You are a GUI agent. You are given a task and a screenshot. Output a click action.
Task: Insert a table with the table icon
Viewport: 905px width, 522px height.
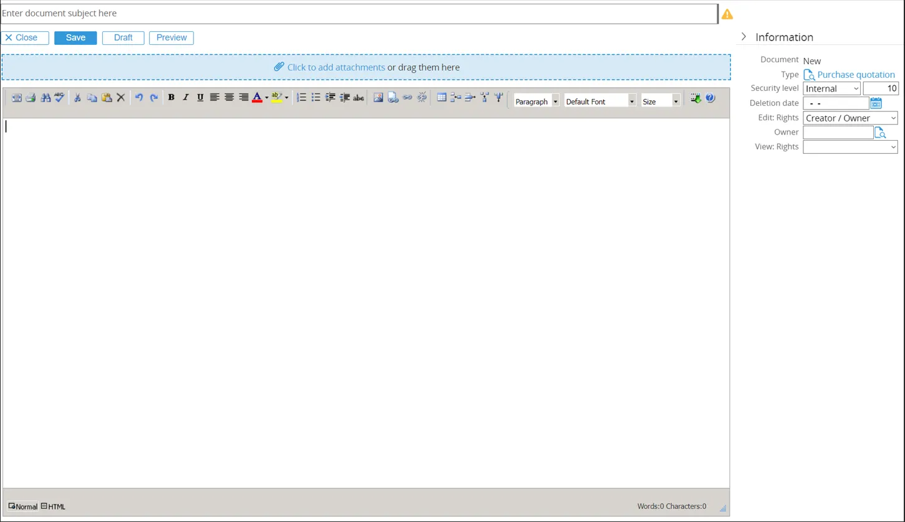[442, 98]
